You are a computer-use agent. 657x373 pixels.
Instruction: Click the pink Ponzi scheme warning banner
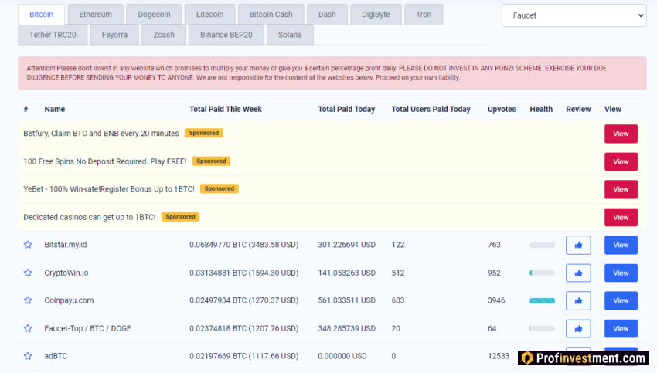tap(332, 73)
